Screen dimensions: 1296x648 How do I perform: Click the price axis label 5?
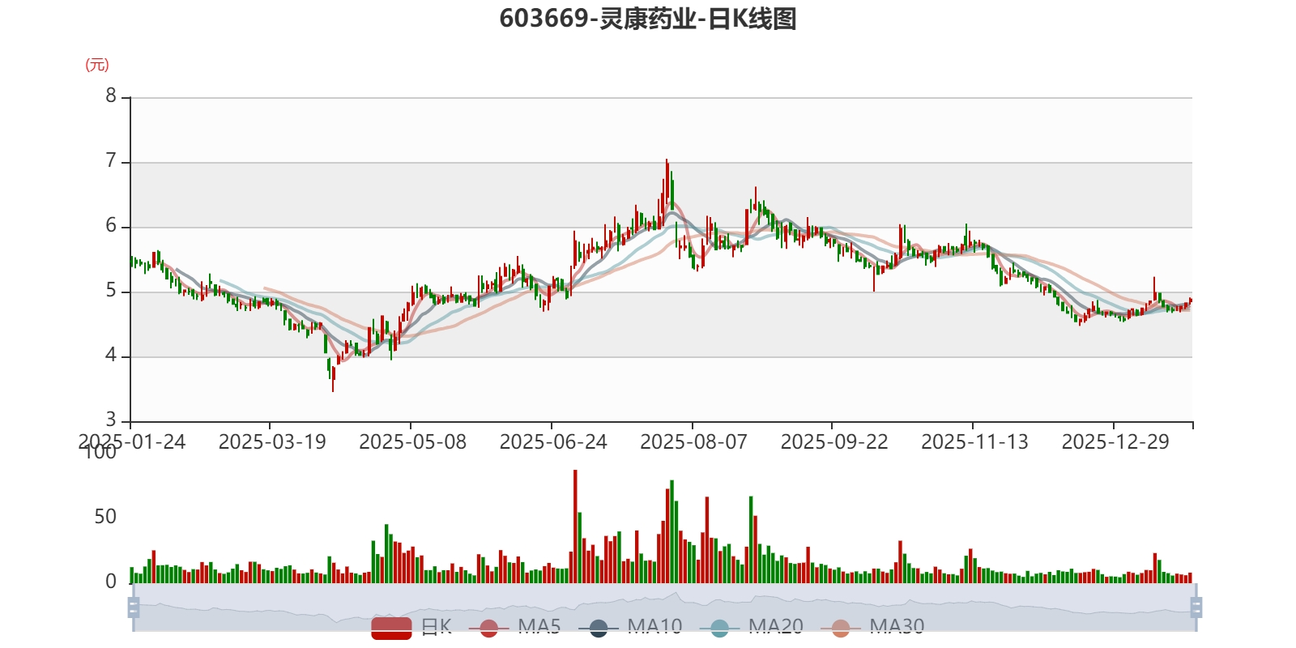click(x=111, y=291)
